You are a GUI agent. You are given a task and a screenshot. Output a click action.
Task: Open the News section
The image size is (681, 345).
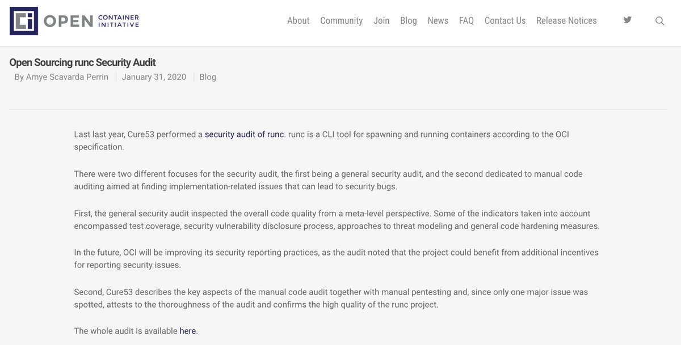click(x=438, y=20)
